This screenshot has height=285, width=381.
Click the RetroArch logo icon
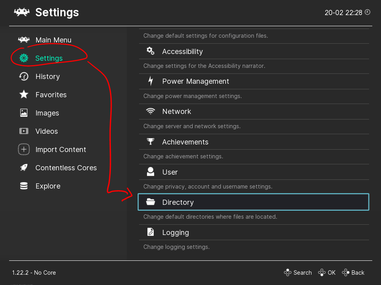point(21,12)
